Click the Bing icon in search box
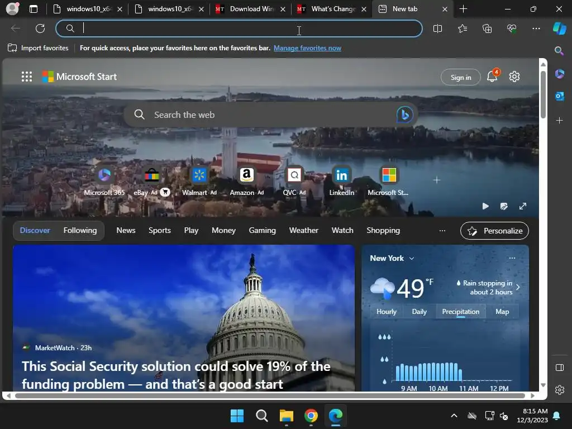572x429 pixels. (x=404, y=115)
